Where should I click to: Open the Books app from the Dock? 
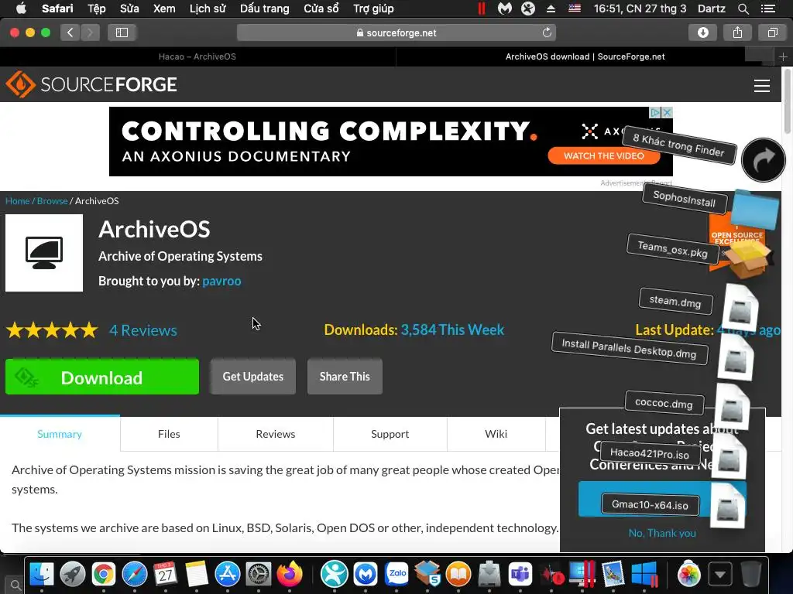(x=458, y=575)
